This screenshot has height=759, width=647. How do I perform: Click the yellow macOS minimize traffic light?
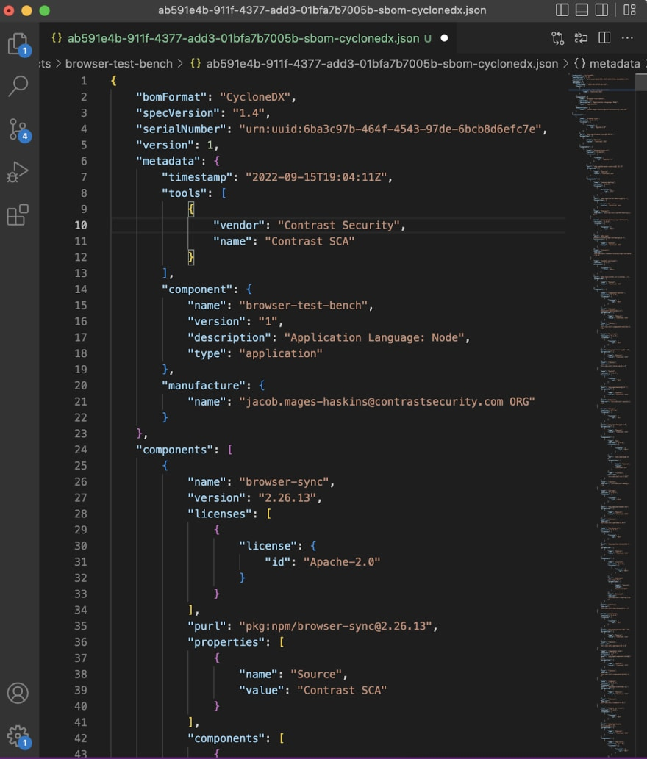pyautogui.click(x=28, y=11)
